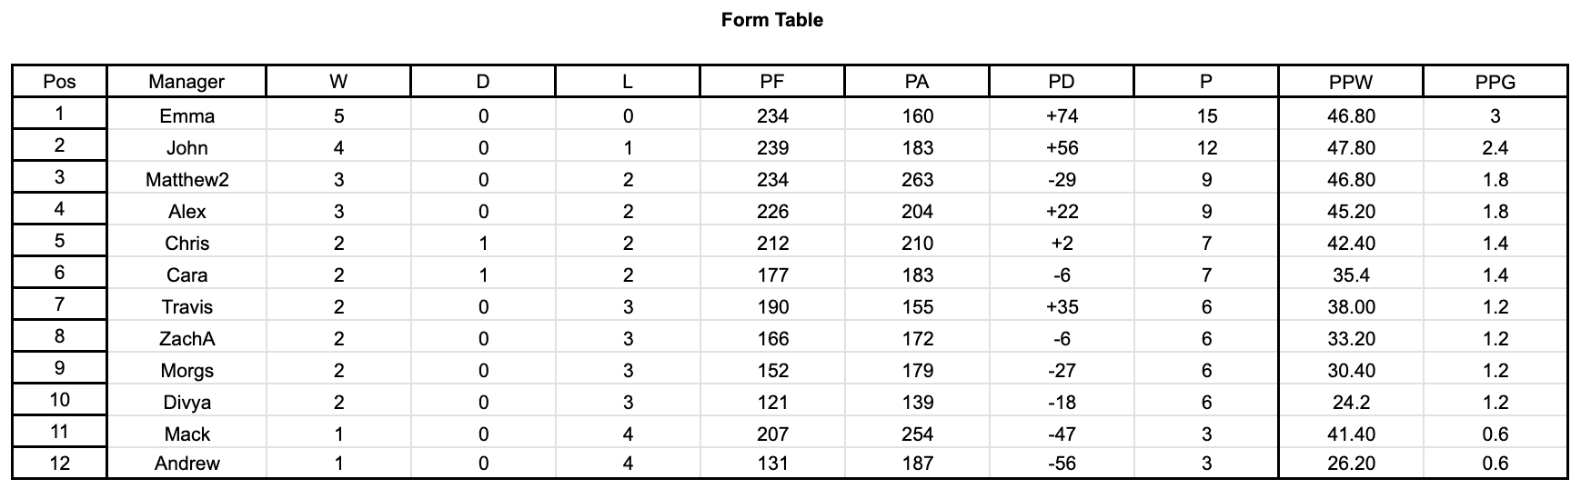Viewport: 1581px width, 489px height.
Task: Select the Pos column header
Action: (59, 82)
